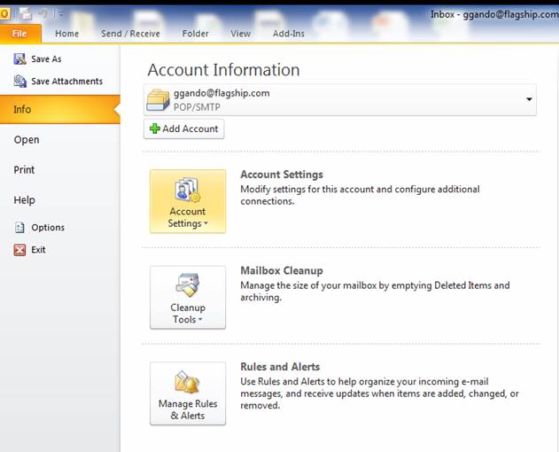Click the green plus Add Account icon
This screenshot has width=559, height=452.
[x=155, y=129]
